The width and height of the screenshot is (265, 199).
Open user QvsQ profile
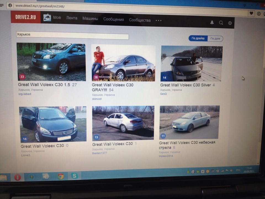163,94
